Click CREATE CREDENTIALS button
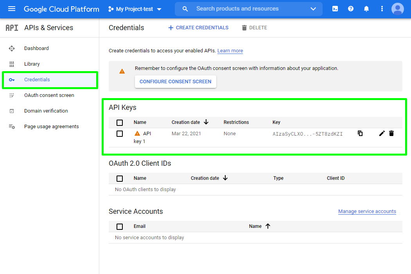Screen dimensions: 411x274 pyautogui.click(x=198, y=28)
